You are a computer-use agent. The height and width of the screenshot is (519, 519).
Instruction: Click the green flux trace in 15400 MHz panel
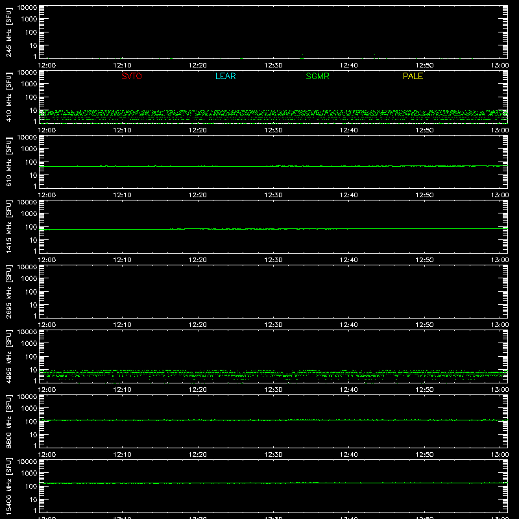(x=273, y=483)
